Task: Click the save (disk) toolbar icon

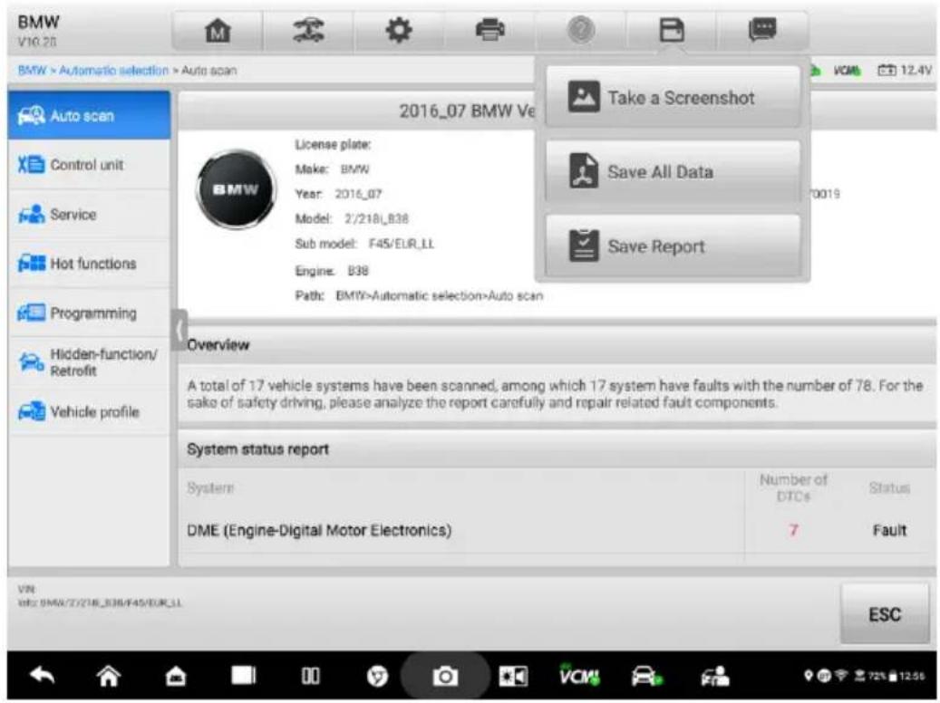Action: (x=672, y=29)
